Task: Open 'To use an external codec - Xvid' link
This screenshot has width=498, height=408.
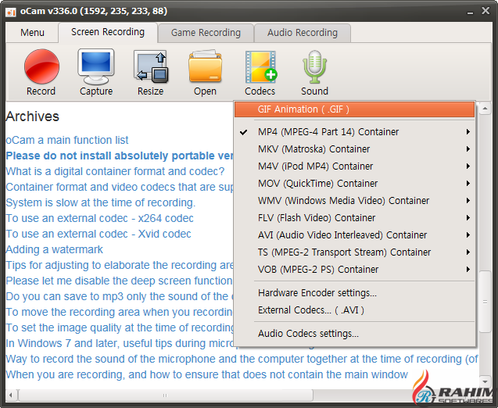Action: click(x=99, y=234)
